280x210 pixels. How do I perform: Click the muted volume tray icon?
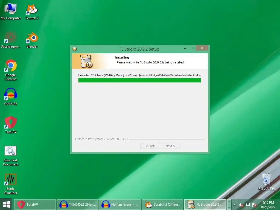(x=241, y=205)
